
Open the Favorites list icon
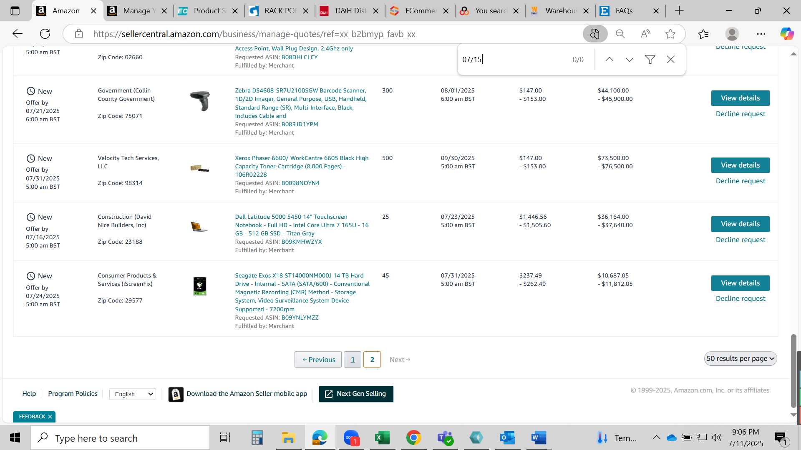coord(703,34)
